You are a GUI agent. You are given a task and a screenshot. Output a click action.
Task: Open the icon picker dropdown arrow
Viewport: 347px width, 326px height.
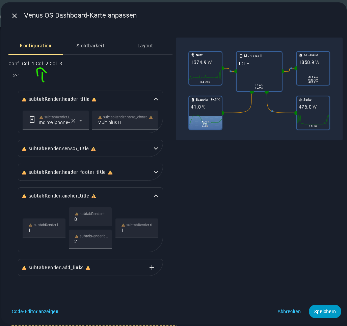click(81, 121)
